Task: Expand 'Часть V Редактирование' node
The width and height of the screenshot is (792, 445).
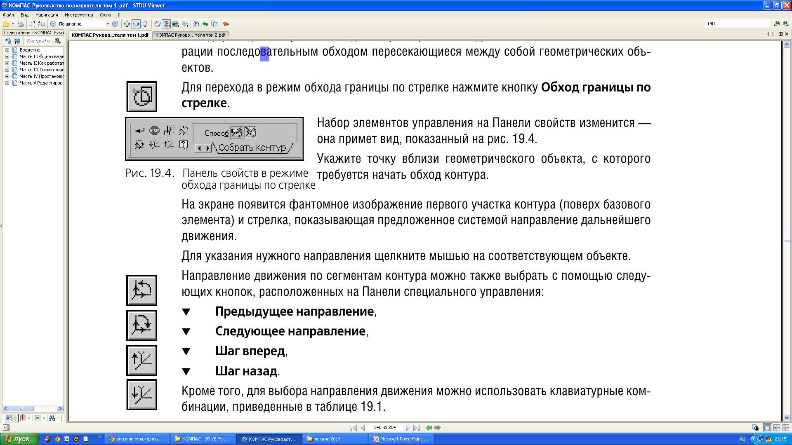Action: point(7,83)
